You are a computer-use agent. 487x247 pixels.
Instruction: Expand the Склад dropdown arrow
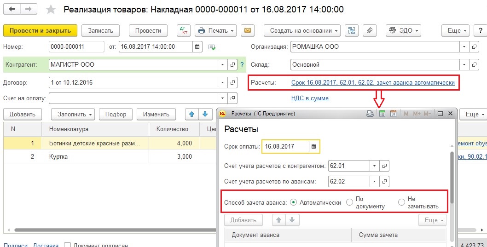(464, 64)
